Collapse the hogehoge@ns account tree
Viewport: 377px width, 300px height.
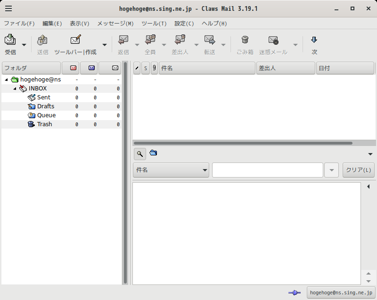tap(7, 80)
